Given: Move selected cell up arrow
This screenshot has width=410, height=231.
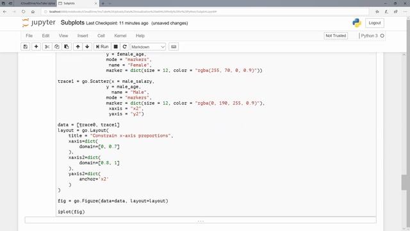Looking at the screenshot, I should point(78,47).
